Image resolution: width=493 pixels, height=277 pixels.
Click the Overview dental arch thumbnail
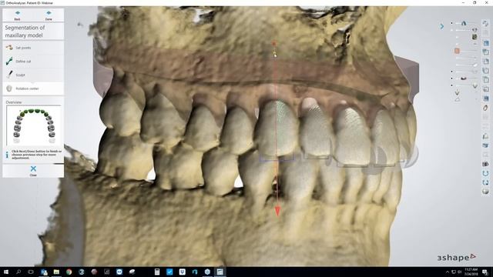[x=34, y=125]
